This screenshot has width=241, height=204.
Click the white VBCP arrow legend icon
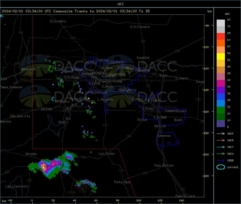(x=221, y=133)
